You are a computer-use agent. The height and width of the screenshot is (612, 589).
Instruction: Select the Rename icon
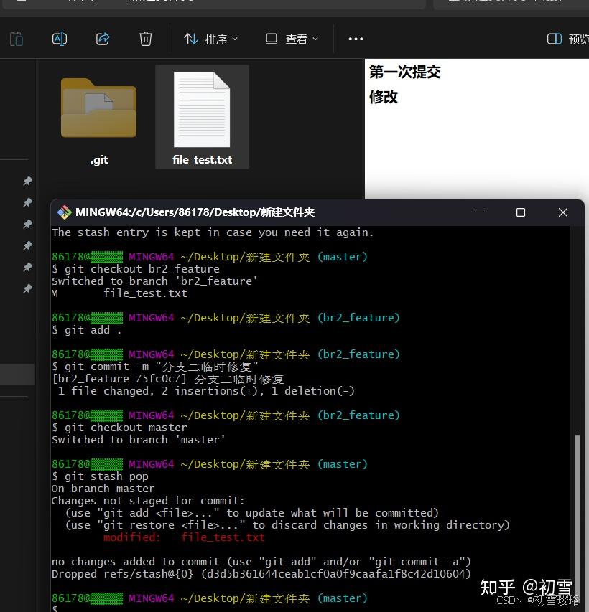pos(59,39)
